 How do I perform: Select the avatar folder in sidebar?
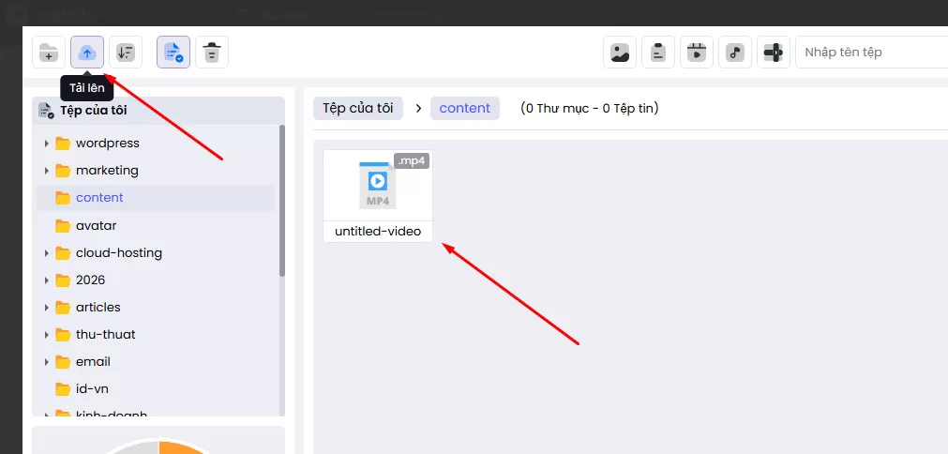coord(96,226)
